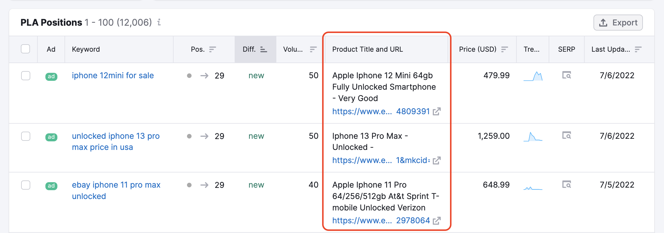Click ad badge for ebay iphone 11 row
Screen dimensions: 664x233
pyautogui.click(x=51, y=186)
